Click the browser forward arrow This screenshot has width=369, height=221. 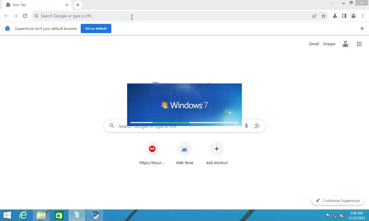point(16,16)
